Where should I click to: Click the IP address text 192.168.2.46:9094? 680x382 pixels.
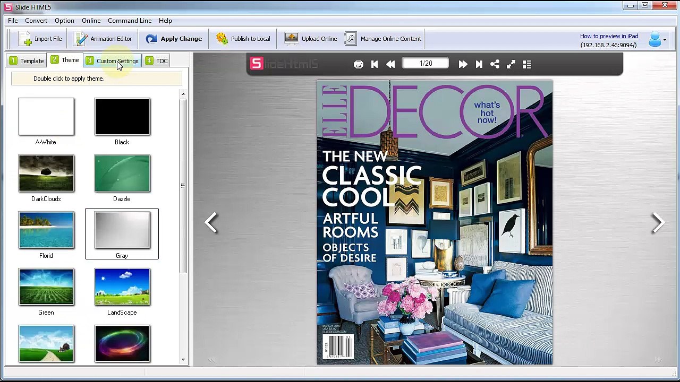(608, 45)
